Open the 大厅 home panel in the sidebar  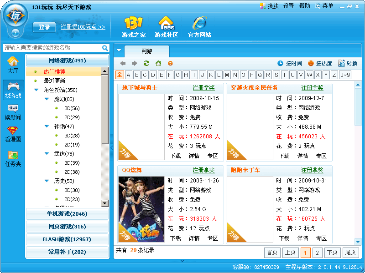coord(13,63)
